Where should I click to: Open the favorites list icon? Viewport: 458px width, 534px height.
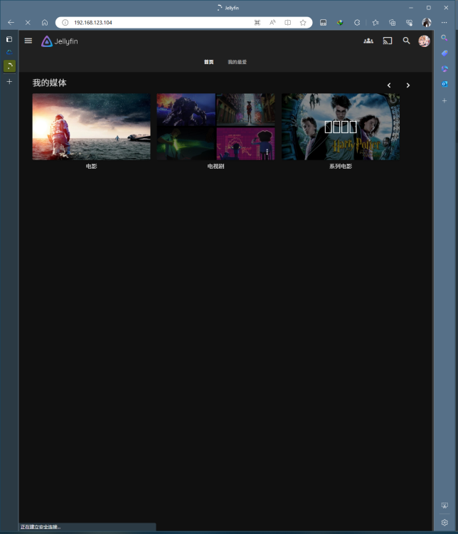tap(376, 23)
